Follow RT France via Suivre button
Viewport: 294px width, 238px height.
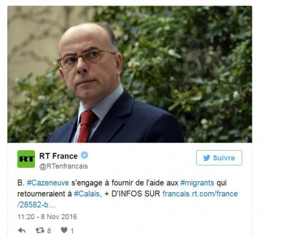[x=219, y=158]
